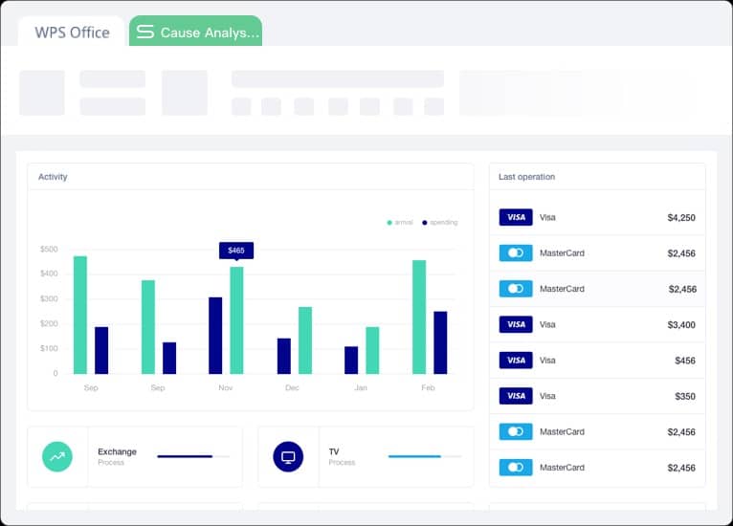Click the navy Nov spending bar
Image resolution: width=733 pixels, height=526 pixels.
215,336
